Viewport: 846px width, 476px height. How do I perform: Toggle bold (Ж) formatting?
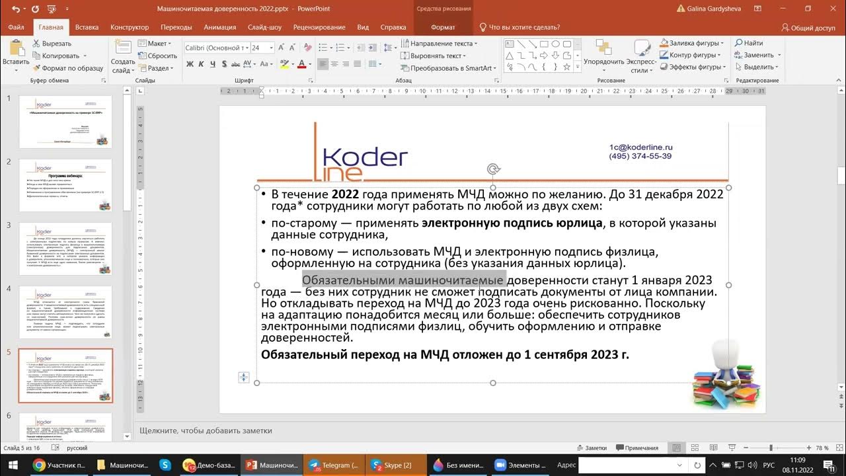tap(190, 64)
